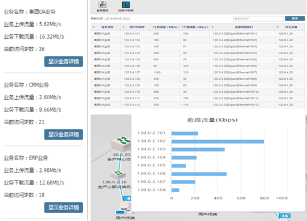307x221 pixels.
Task: Click the 130.0.2.102 bar in chart
Action: click(218, 141)
